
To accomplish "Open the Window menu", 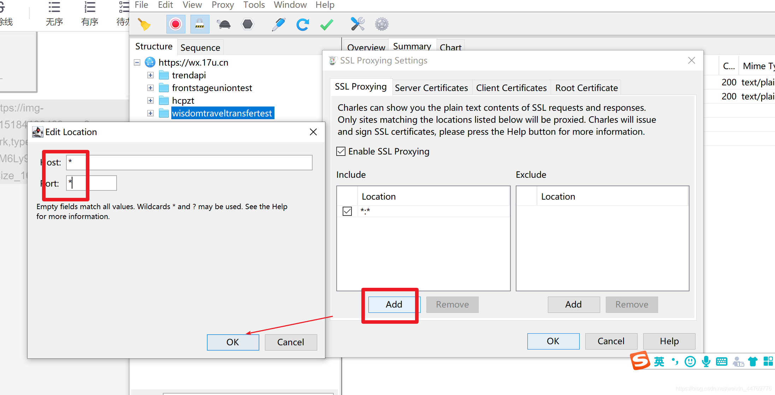I will (x=290, y=5).
